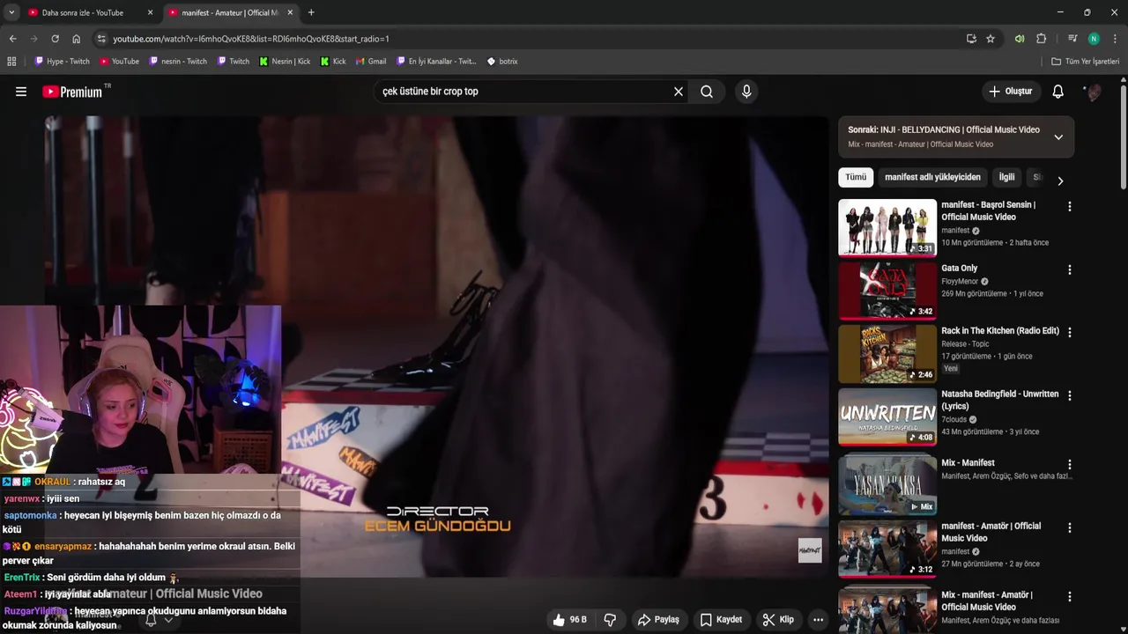Open the Oluştur create menu
1128x634 pixels.
[x=1011, y=92]
